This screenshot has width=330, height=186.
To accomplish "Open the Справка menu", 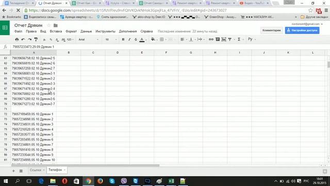I will click(146, 31).
